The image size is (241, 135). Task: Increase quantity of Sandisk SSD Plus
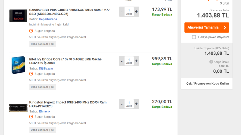[x=136, y=12]
